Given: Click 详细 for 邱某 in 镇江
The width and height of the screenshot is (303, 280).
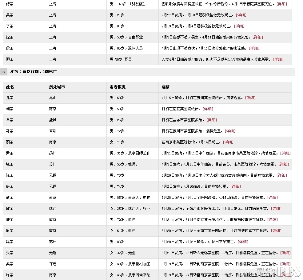Looking at the screenshot, I should 276,209.
